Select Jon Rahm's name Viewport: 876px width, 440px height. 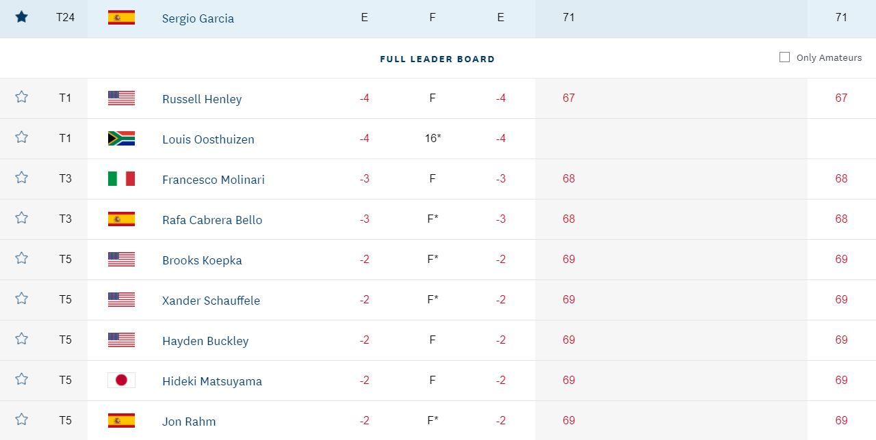tap(189, 422)
